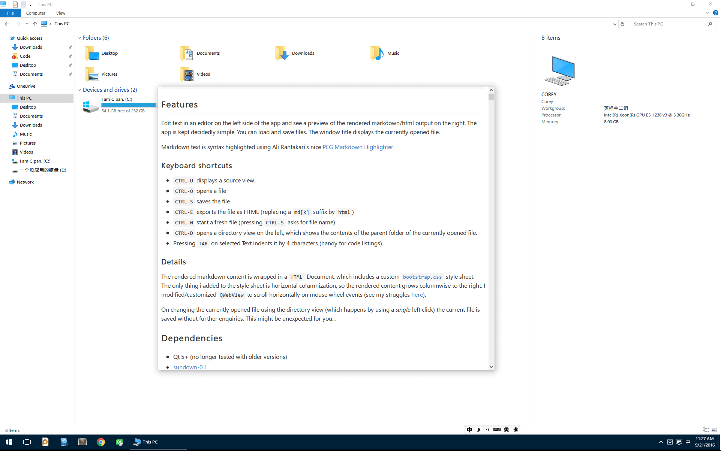Collapse the Folders section expander
This screenshot has width=721, height=451.
click(79, 37)
